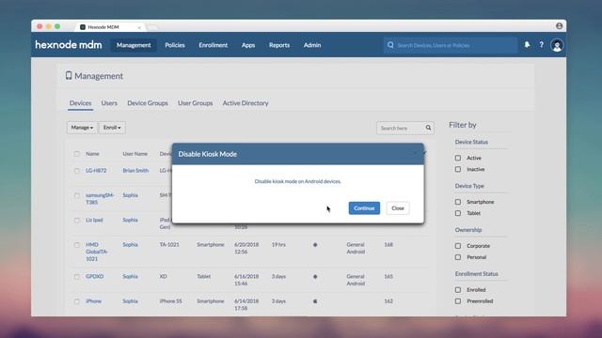Open the GPDXD device link

tap(94, 276)
